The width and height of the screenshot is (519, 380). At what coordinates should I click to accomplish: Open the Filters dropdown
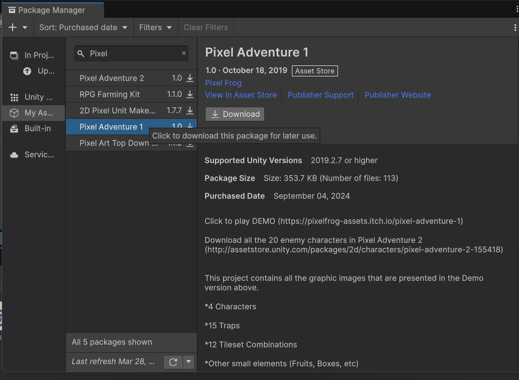[155, 27]
